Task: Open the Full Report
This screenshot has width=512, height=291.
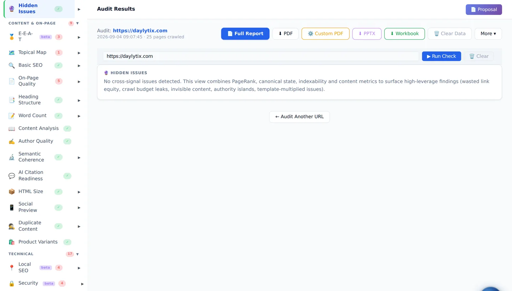Action: tap(245, 34)
